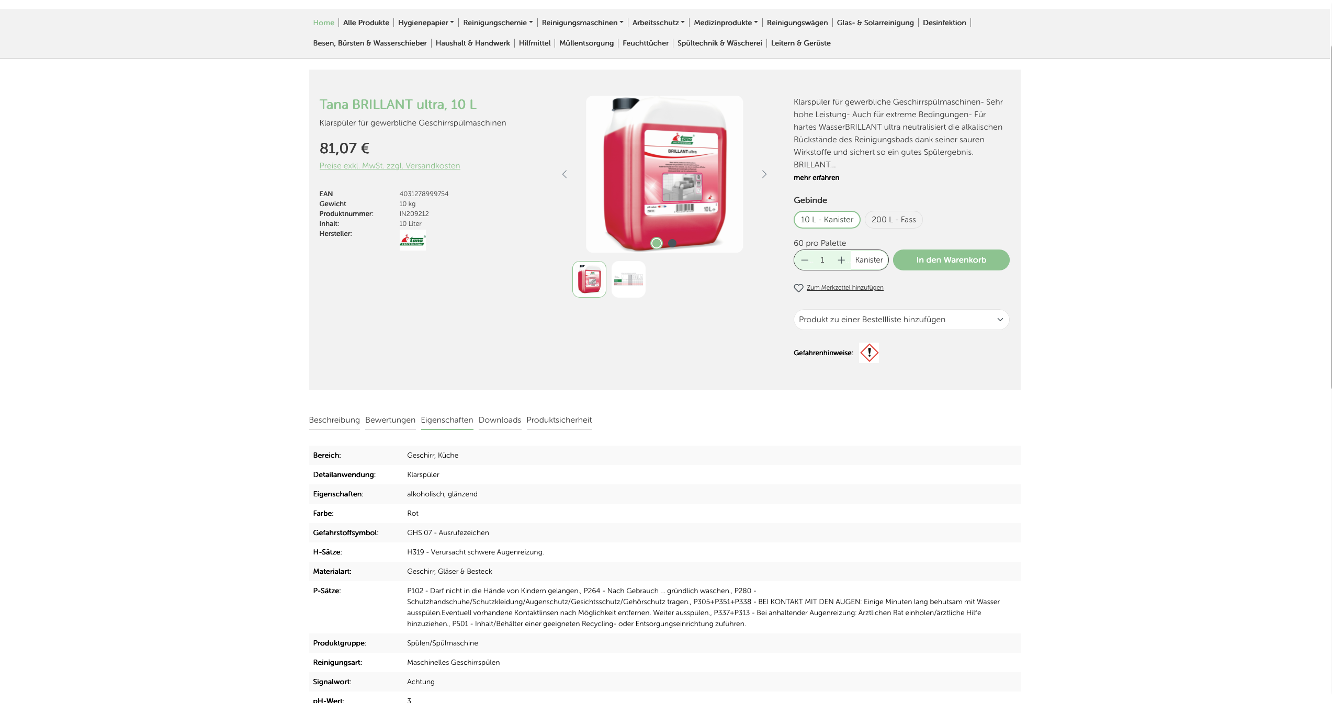Expand the Arbeitsschutz menu
This screenshot has width=1332, height=703.
point(658,22)
